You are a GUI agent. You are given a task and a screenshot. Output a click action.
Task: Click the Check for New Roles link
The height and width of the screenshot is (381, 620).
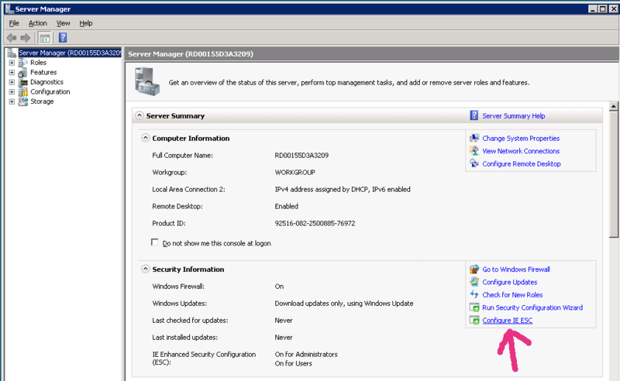pos(512,295)
